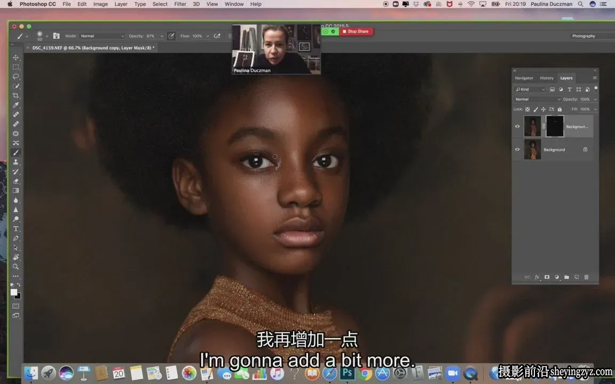Select the Background copy layer mask thumbnail

(555, 126)
